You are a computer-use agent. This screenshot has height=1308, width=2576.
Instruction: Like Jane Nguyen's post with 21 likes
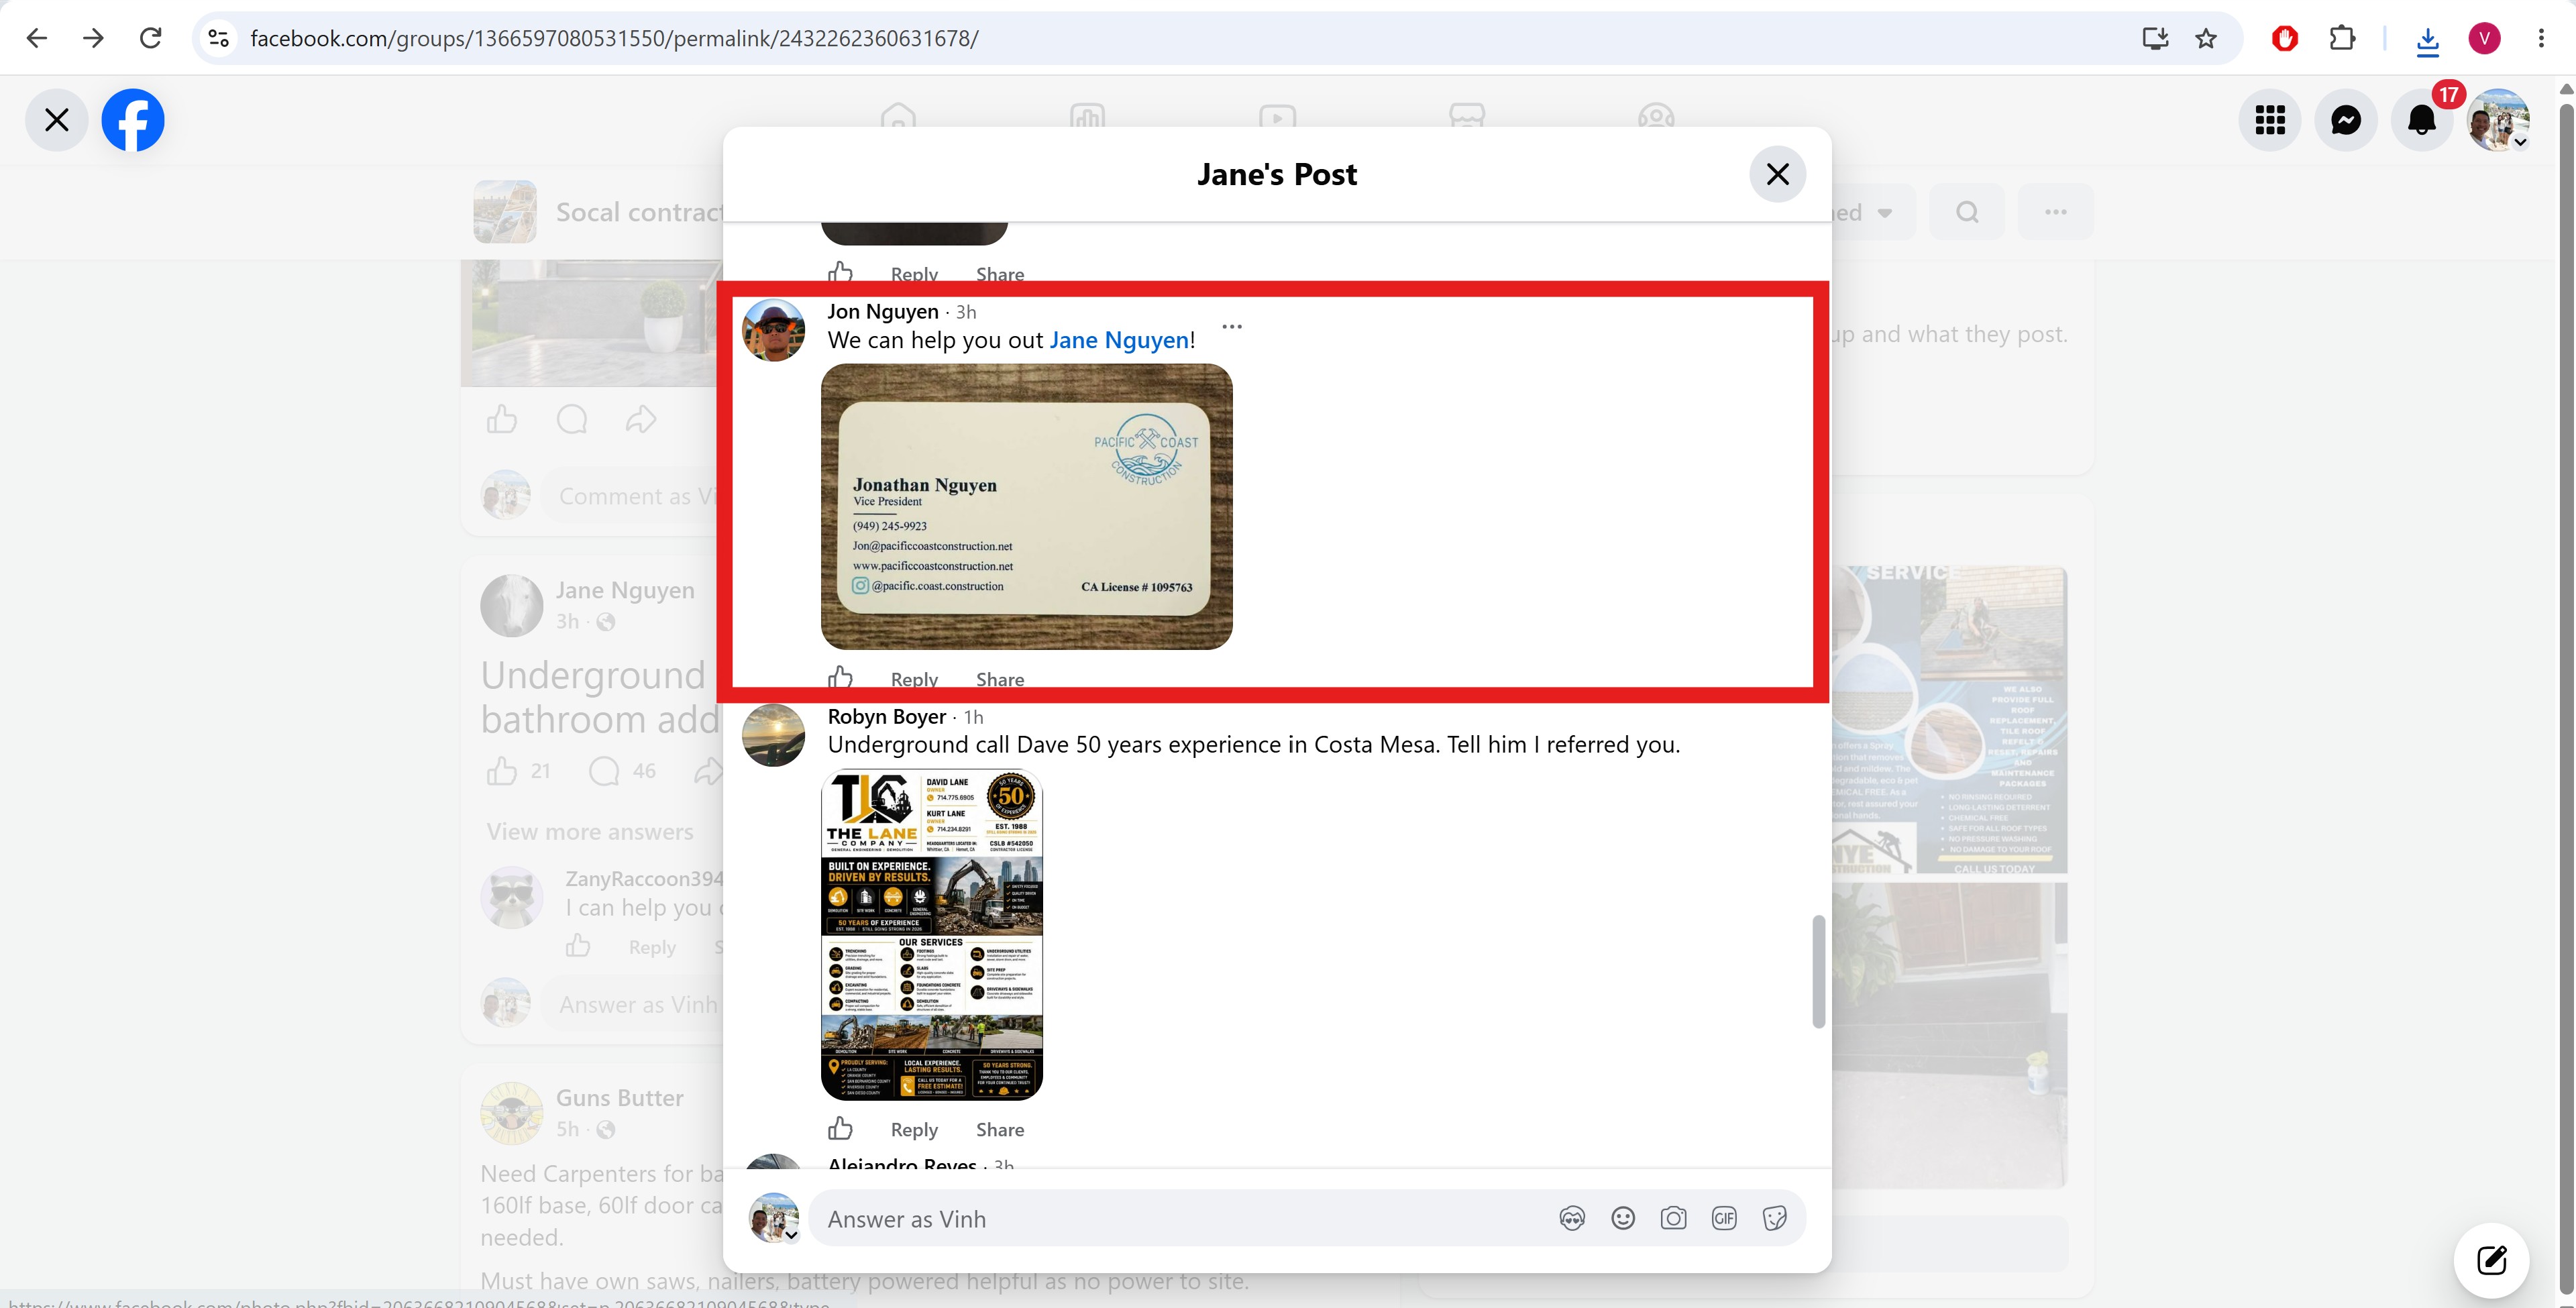click(502, 771)
